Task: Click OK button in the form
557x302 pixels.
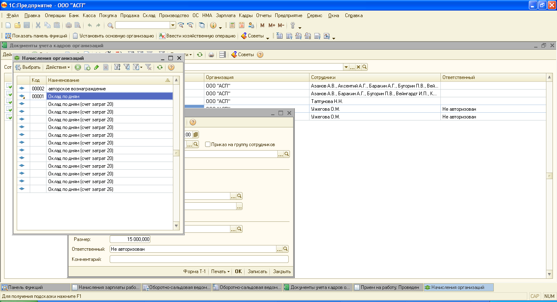Action: coord(238,271)
